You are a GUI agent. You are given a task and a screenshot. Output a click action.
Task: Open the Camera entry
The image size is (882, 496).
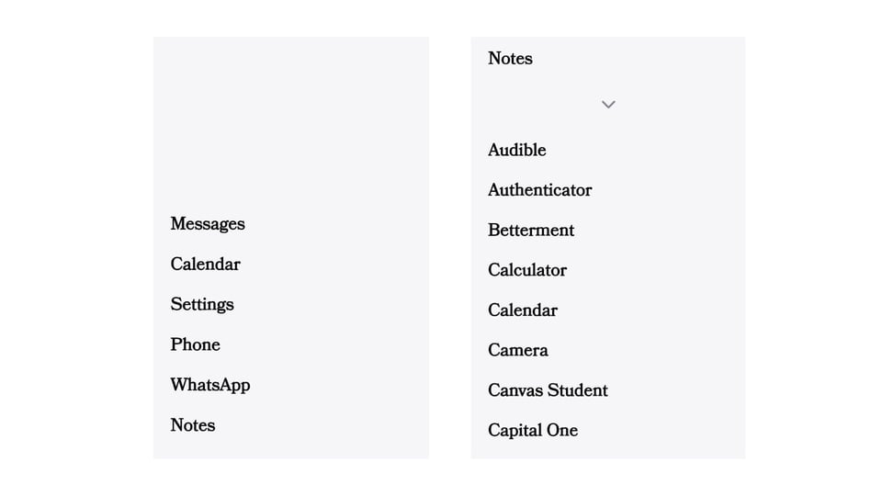pos(518,350)
